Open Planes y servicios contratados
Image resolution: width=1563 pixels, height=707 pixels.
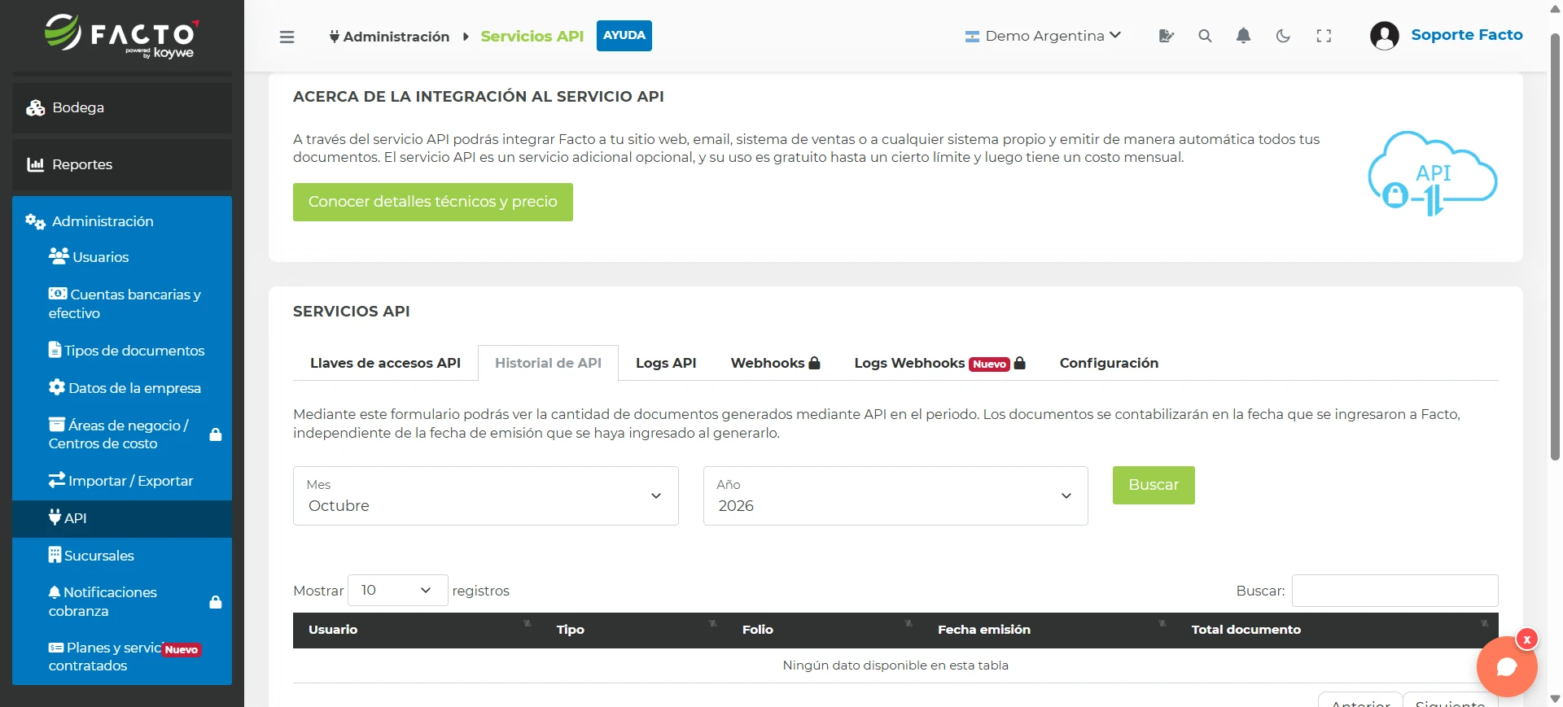pos(122,657)
